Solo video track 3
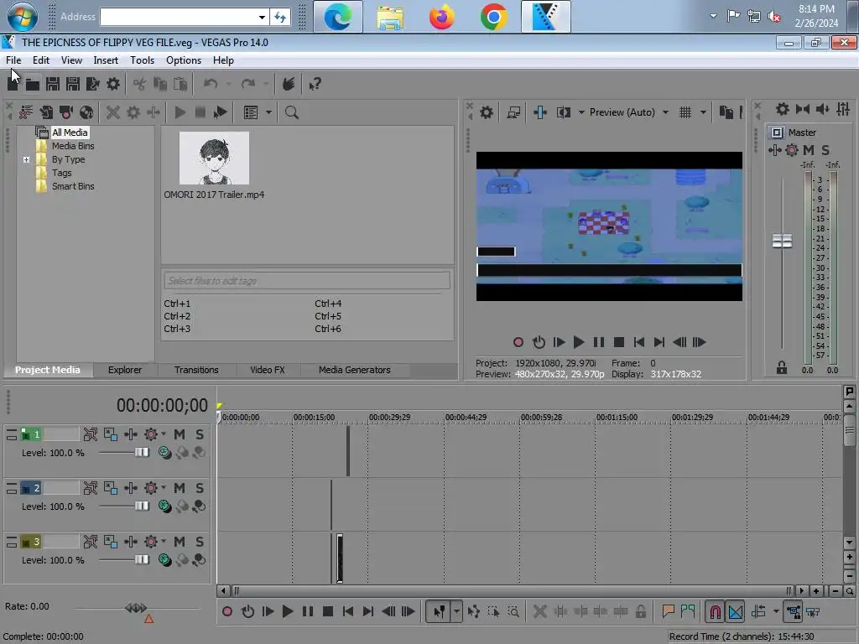Viewport: 859px width, 644px height. click(200, 542)
